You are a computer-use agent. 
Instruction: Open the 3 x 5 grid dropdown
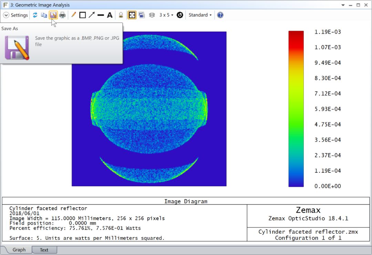click(166, 15)
